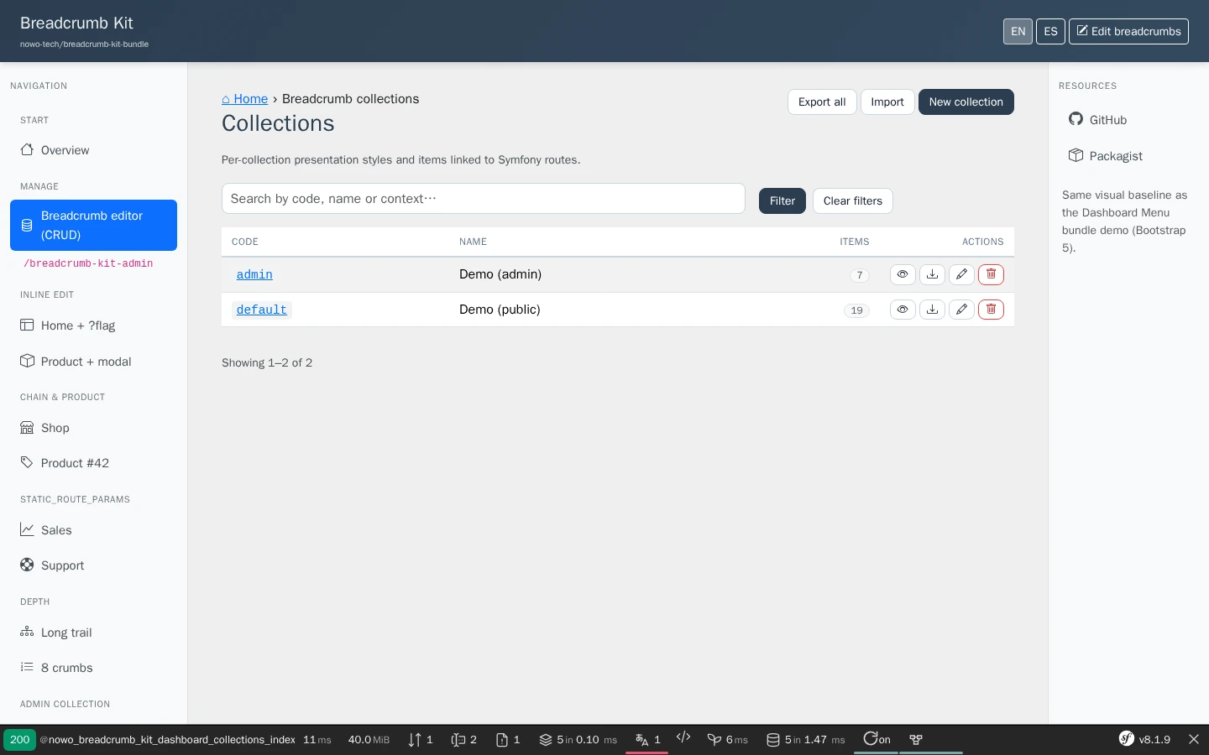Screen dimensions: 1209x755
Task: Click the Import button
Action: (x=887, y=102)
